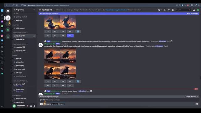Open Instagram icon in browser sidebar

[x=2, y=36]
